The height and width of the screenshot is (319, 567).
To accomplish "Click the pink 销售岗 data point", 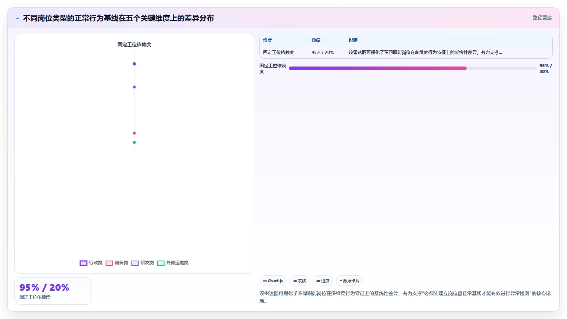I will 134,133.
